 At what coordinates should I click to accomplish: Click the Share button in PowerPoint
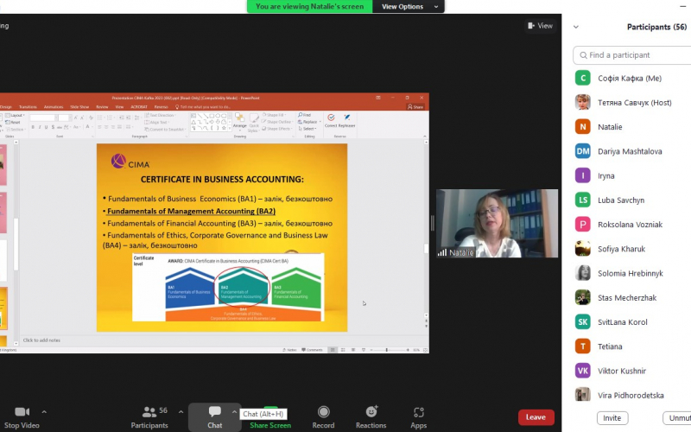pos(415,107)
